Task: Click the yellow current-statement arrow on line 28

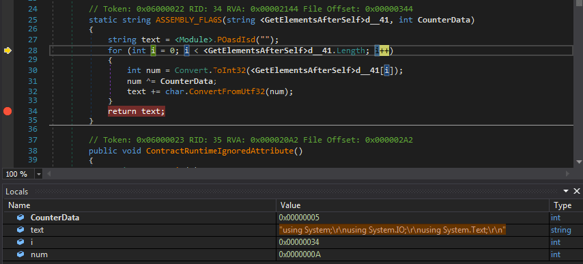Action: point(8,51)
